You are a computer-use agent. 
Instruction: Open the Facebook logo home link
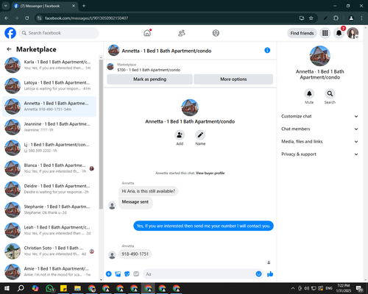tap(10, 33)
